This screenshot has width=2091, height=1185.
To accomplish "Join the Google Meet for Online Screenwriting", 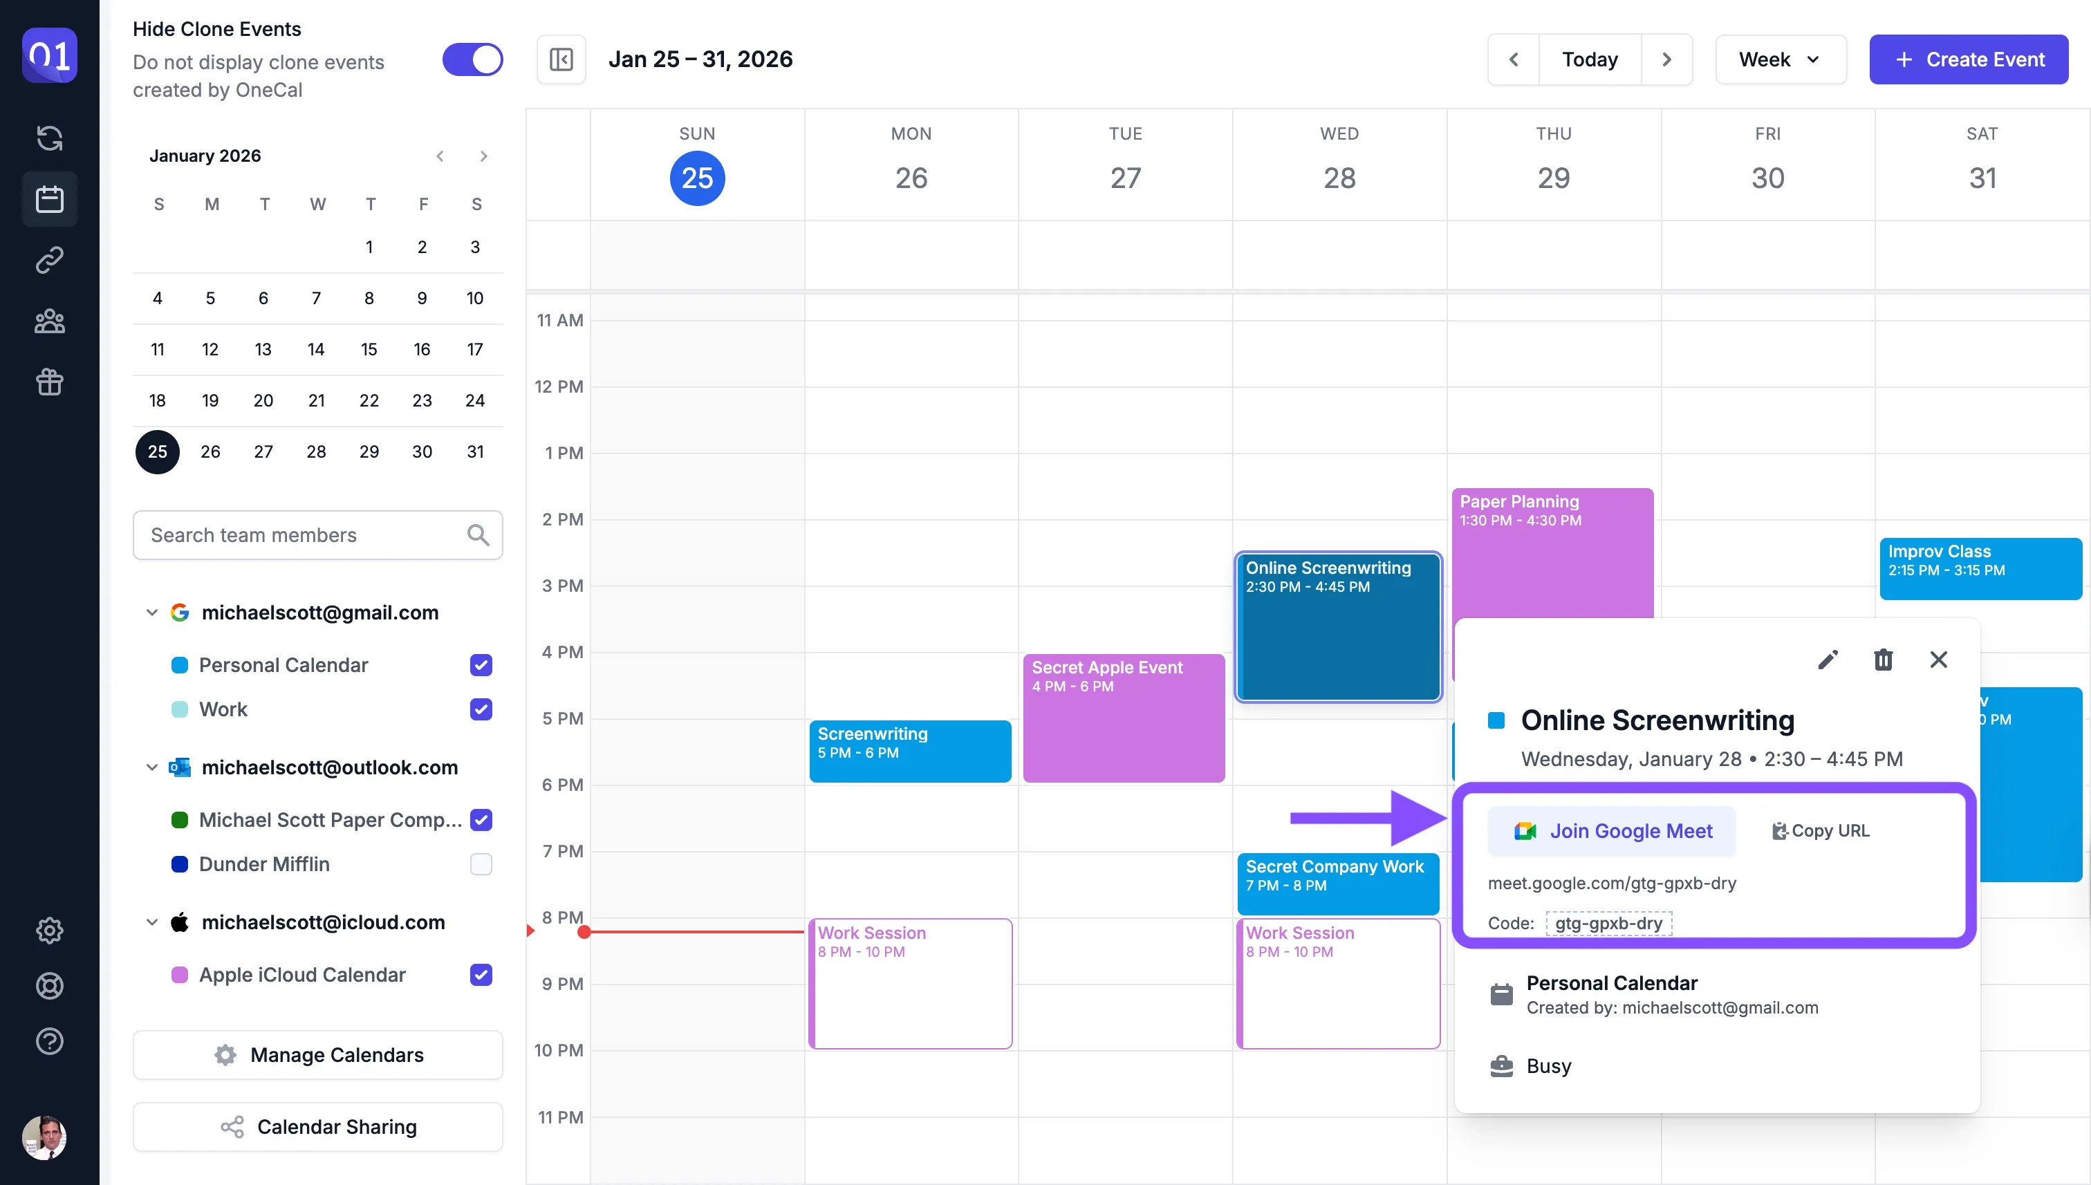I will click(1611, 830).
